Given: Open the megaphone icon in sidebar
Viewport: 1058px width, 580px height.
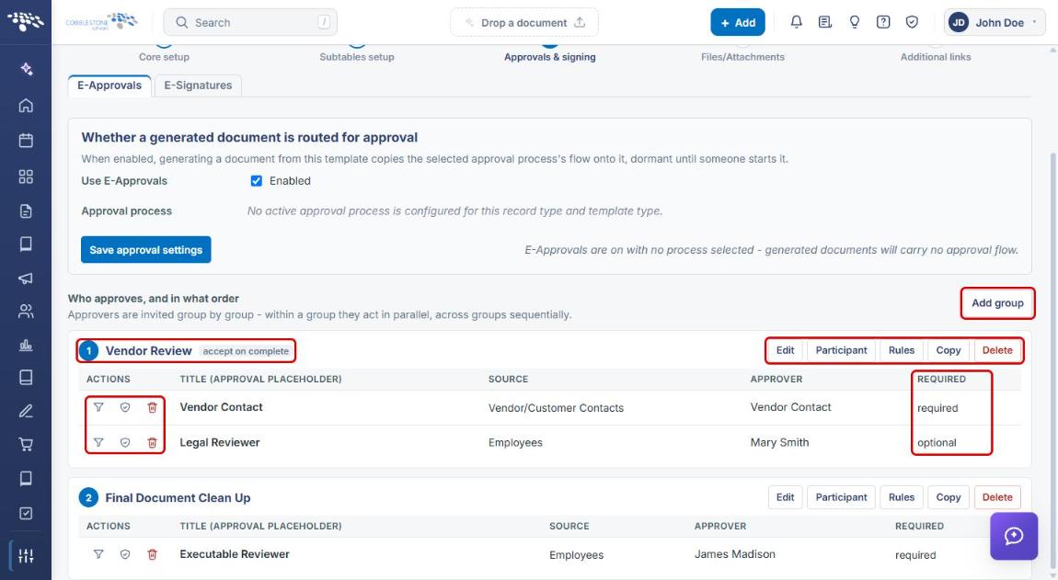Looking at the screenshot, I should pos(26,278).
